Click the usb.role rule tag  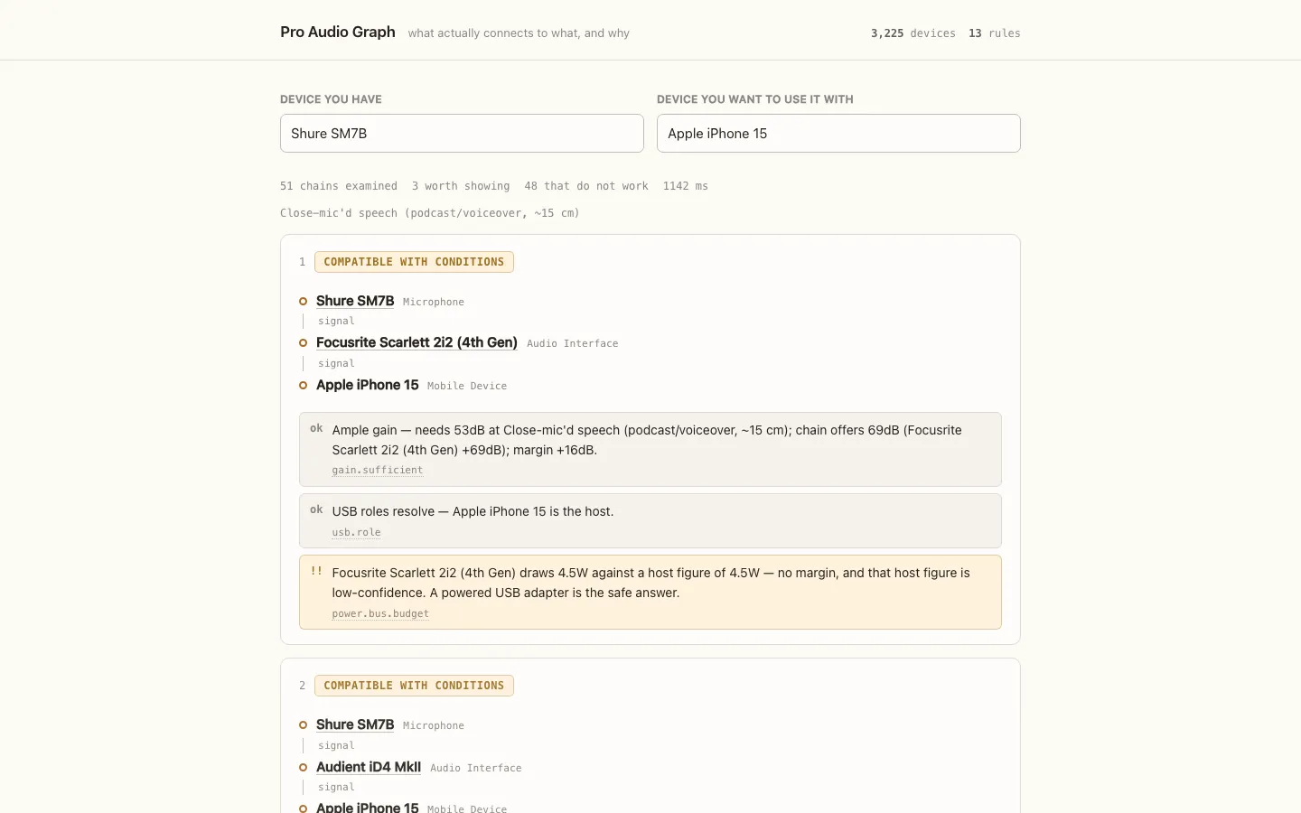coord(356,532)
